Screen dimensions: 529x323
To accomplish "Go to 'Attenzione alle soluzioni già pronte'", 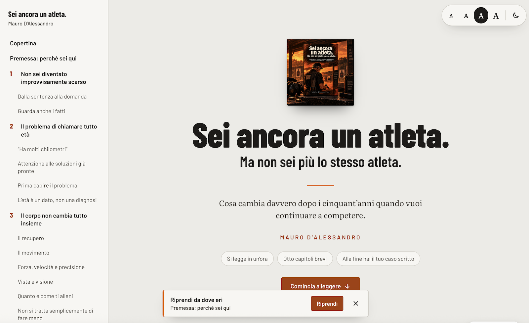I will click(x=52, y=167).
